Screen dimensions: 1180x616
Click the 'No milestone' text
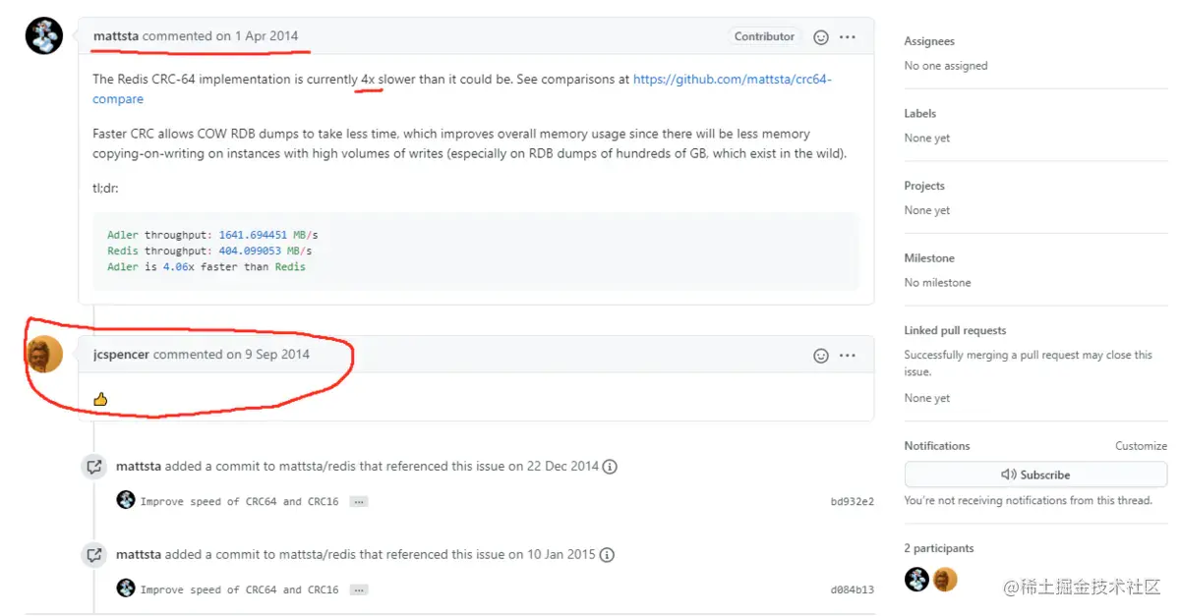click(x=937, y=283)
